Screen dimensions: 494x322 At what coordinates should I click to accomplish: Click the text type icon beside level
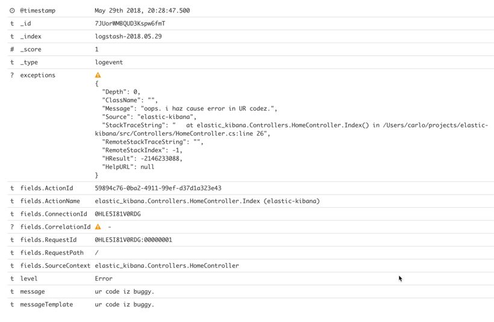coord(12,279)
